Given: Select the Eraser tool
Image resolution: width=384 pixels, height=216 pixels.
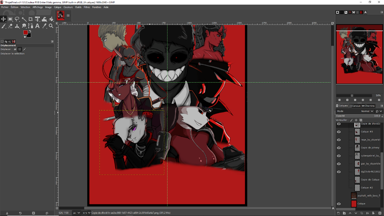Looking at the screenshot, I should (10, 26).
